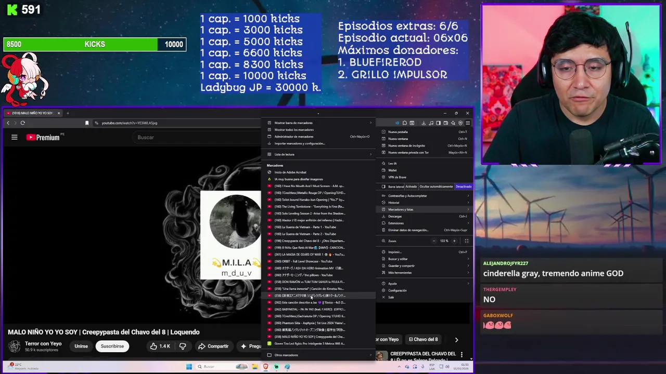Click the music note playlist toolbar icon
The height and width of the screenshot is (374, 666).
pos(431,123)
